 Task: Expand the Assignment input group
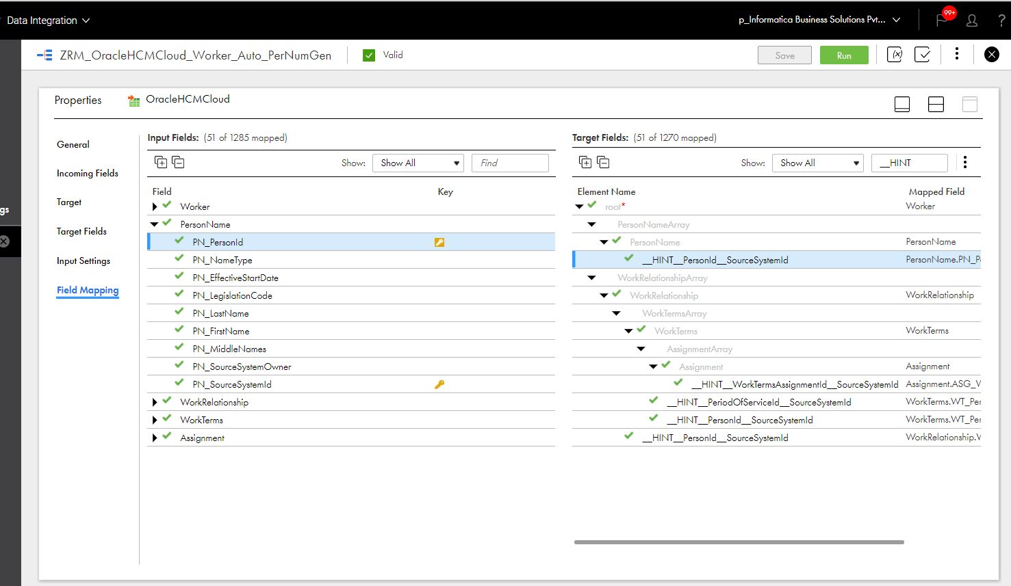click(155, 438)
